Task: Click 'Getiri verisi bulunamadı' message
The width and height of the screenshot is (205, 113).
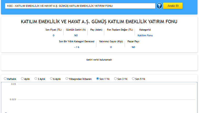Action: 99,60
